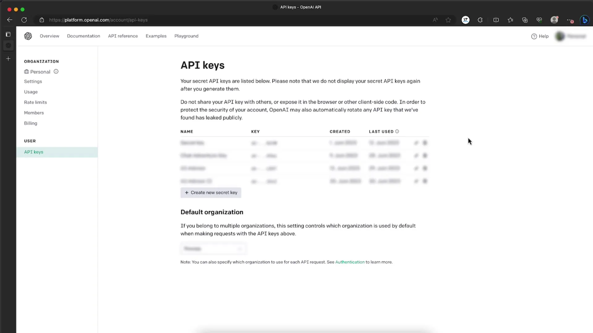The image size is (593, 333).
Task: Go back using the browser back arrow
Action: [x=10, y=20]
